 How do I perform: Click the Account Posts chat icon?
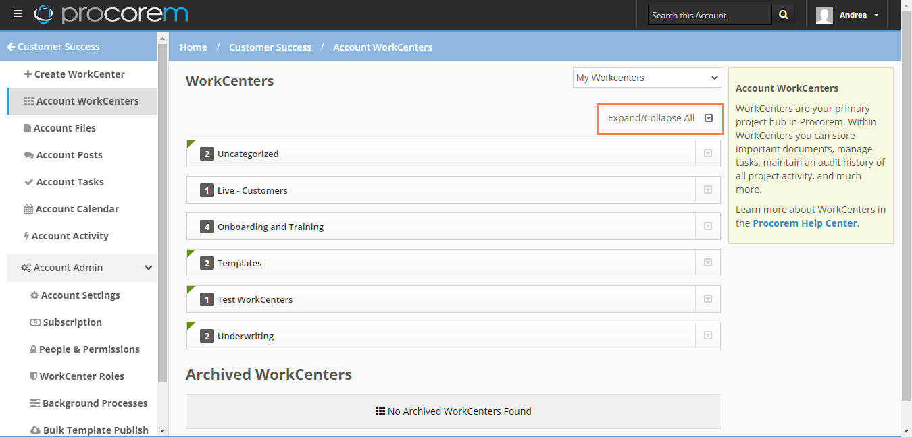point(28,155)
